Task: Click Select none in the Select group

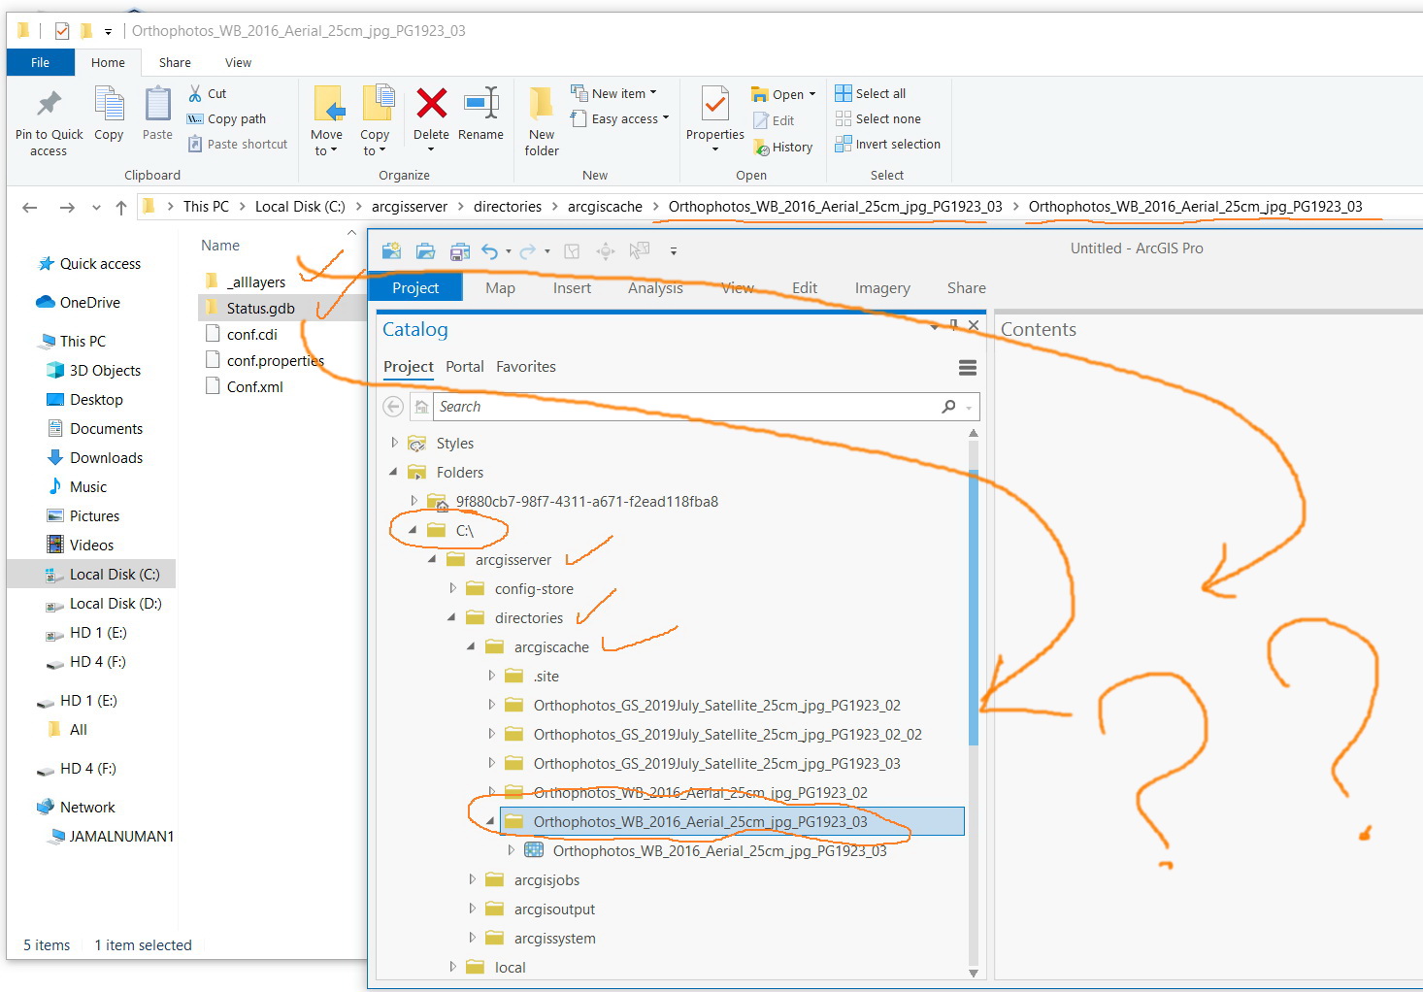Action: [878, 118]
